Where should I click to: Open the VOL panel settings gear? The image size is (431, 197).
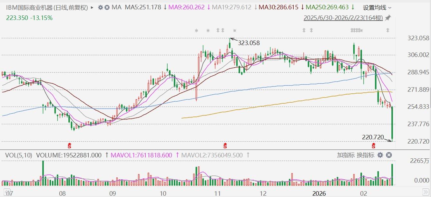380,155
